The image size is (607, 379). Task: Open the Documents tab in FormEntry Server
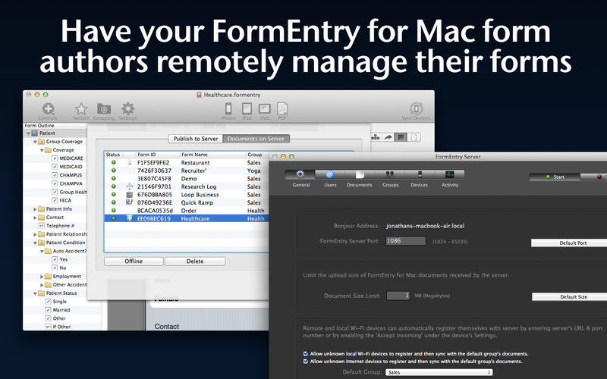(x=360, y=174)
